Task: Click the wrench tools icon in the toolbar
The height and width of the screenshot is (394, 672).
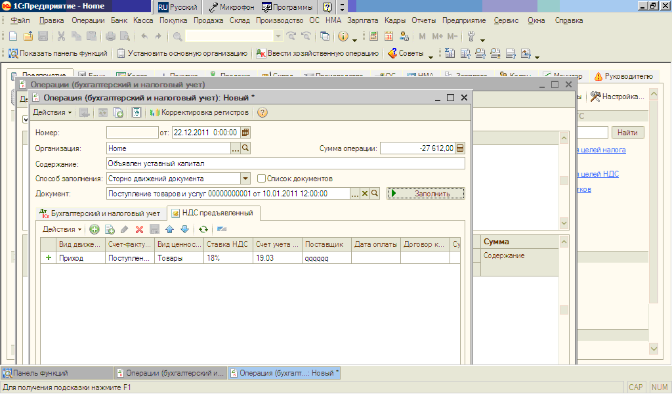Action: (x=471, y=36)
